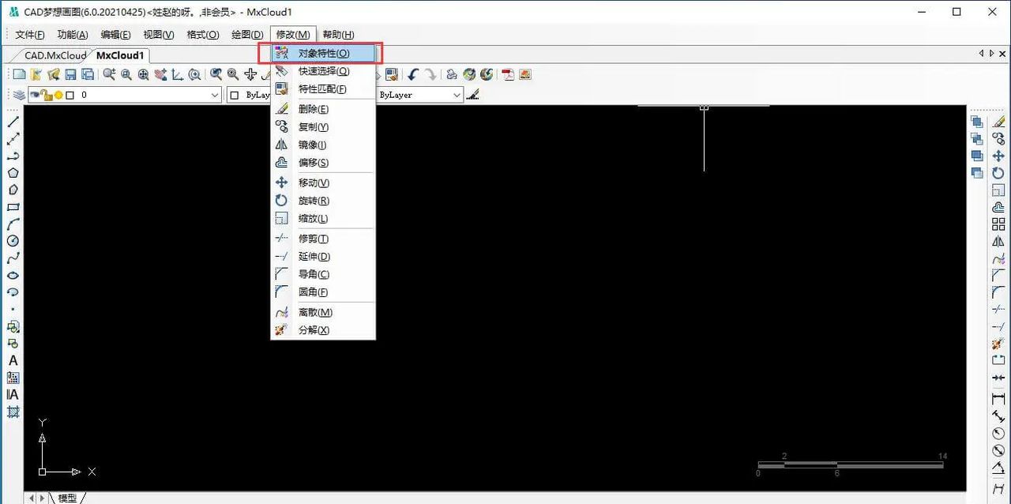Open the Layer Manager icon
The width and height of the screenshot is (1011, 504).
pyautogui.click(x=16, y=95)
